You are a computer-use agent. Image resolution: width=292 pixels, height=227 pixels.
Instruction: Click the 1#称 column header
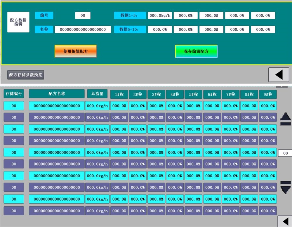[x=119, y=94]
